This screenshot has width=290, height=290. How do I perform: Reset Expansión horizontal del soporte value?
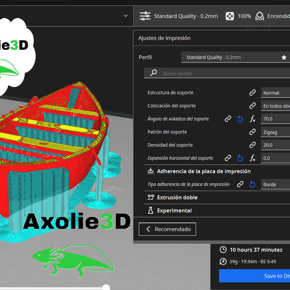tap(240, 158)
